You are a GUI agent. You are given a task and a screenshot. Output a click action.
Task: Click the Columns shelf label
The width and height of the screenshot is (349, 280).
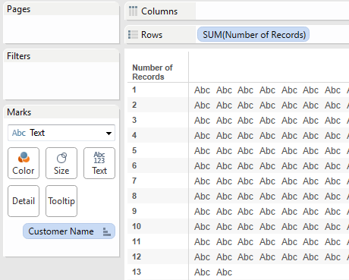pos(159,11)
